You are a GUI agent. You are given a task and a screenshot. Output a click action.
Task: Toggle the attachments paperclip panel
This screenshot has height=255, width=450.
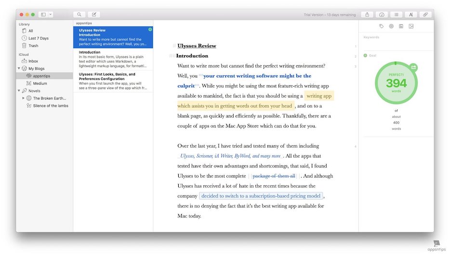coord(425,15)
